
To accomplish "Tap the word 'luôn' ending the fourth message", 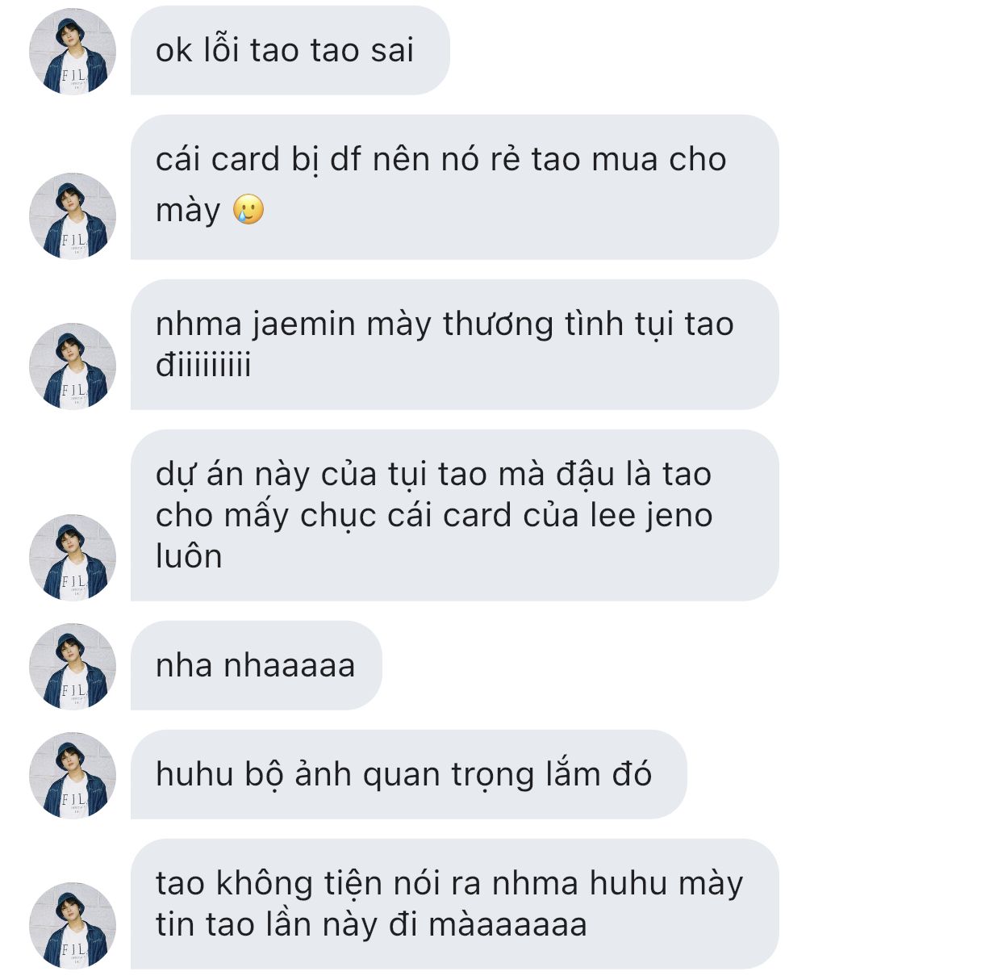I will 189,556.
